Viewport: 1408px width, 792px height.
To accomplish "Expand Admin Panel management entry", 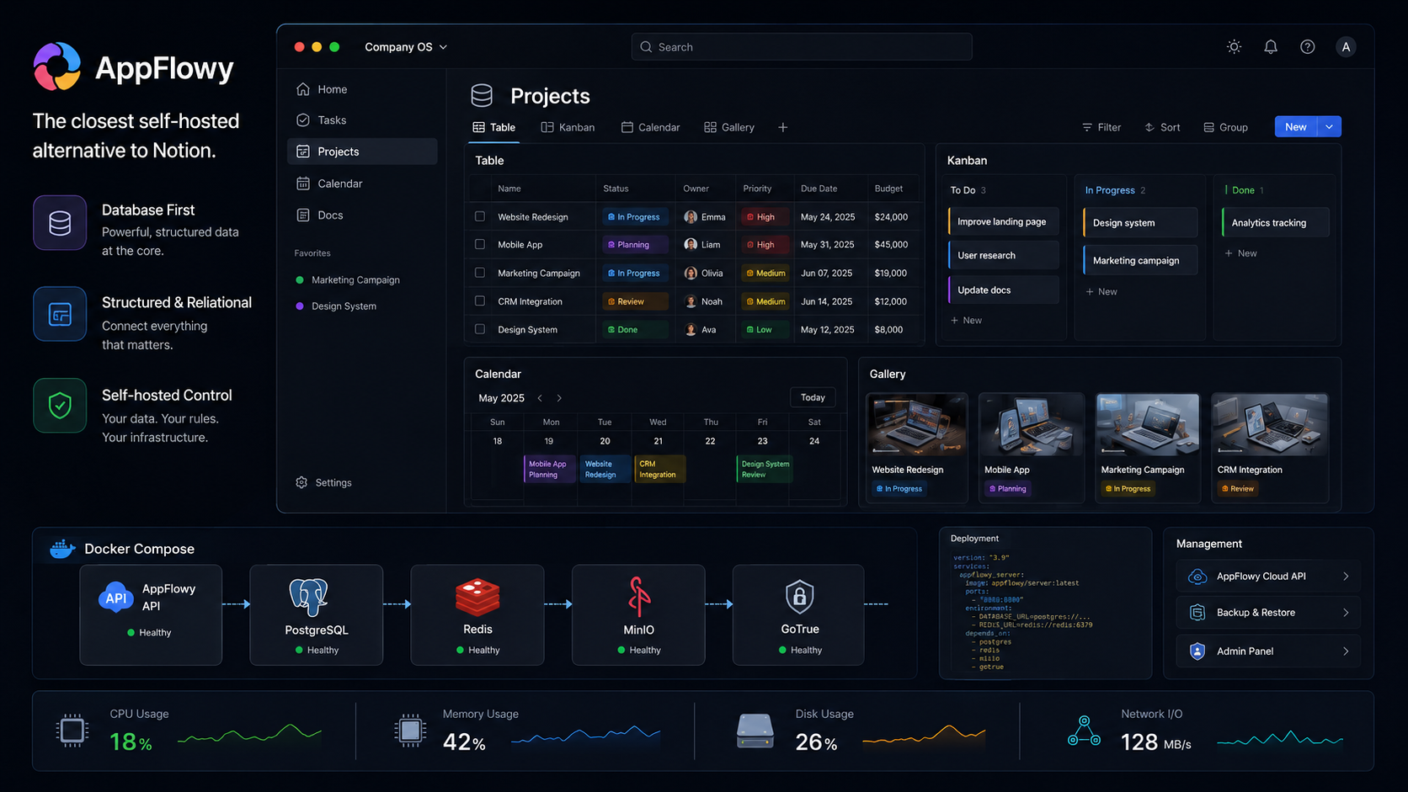I will coord(1268,651).
